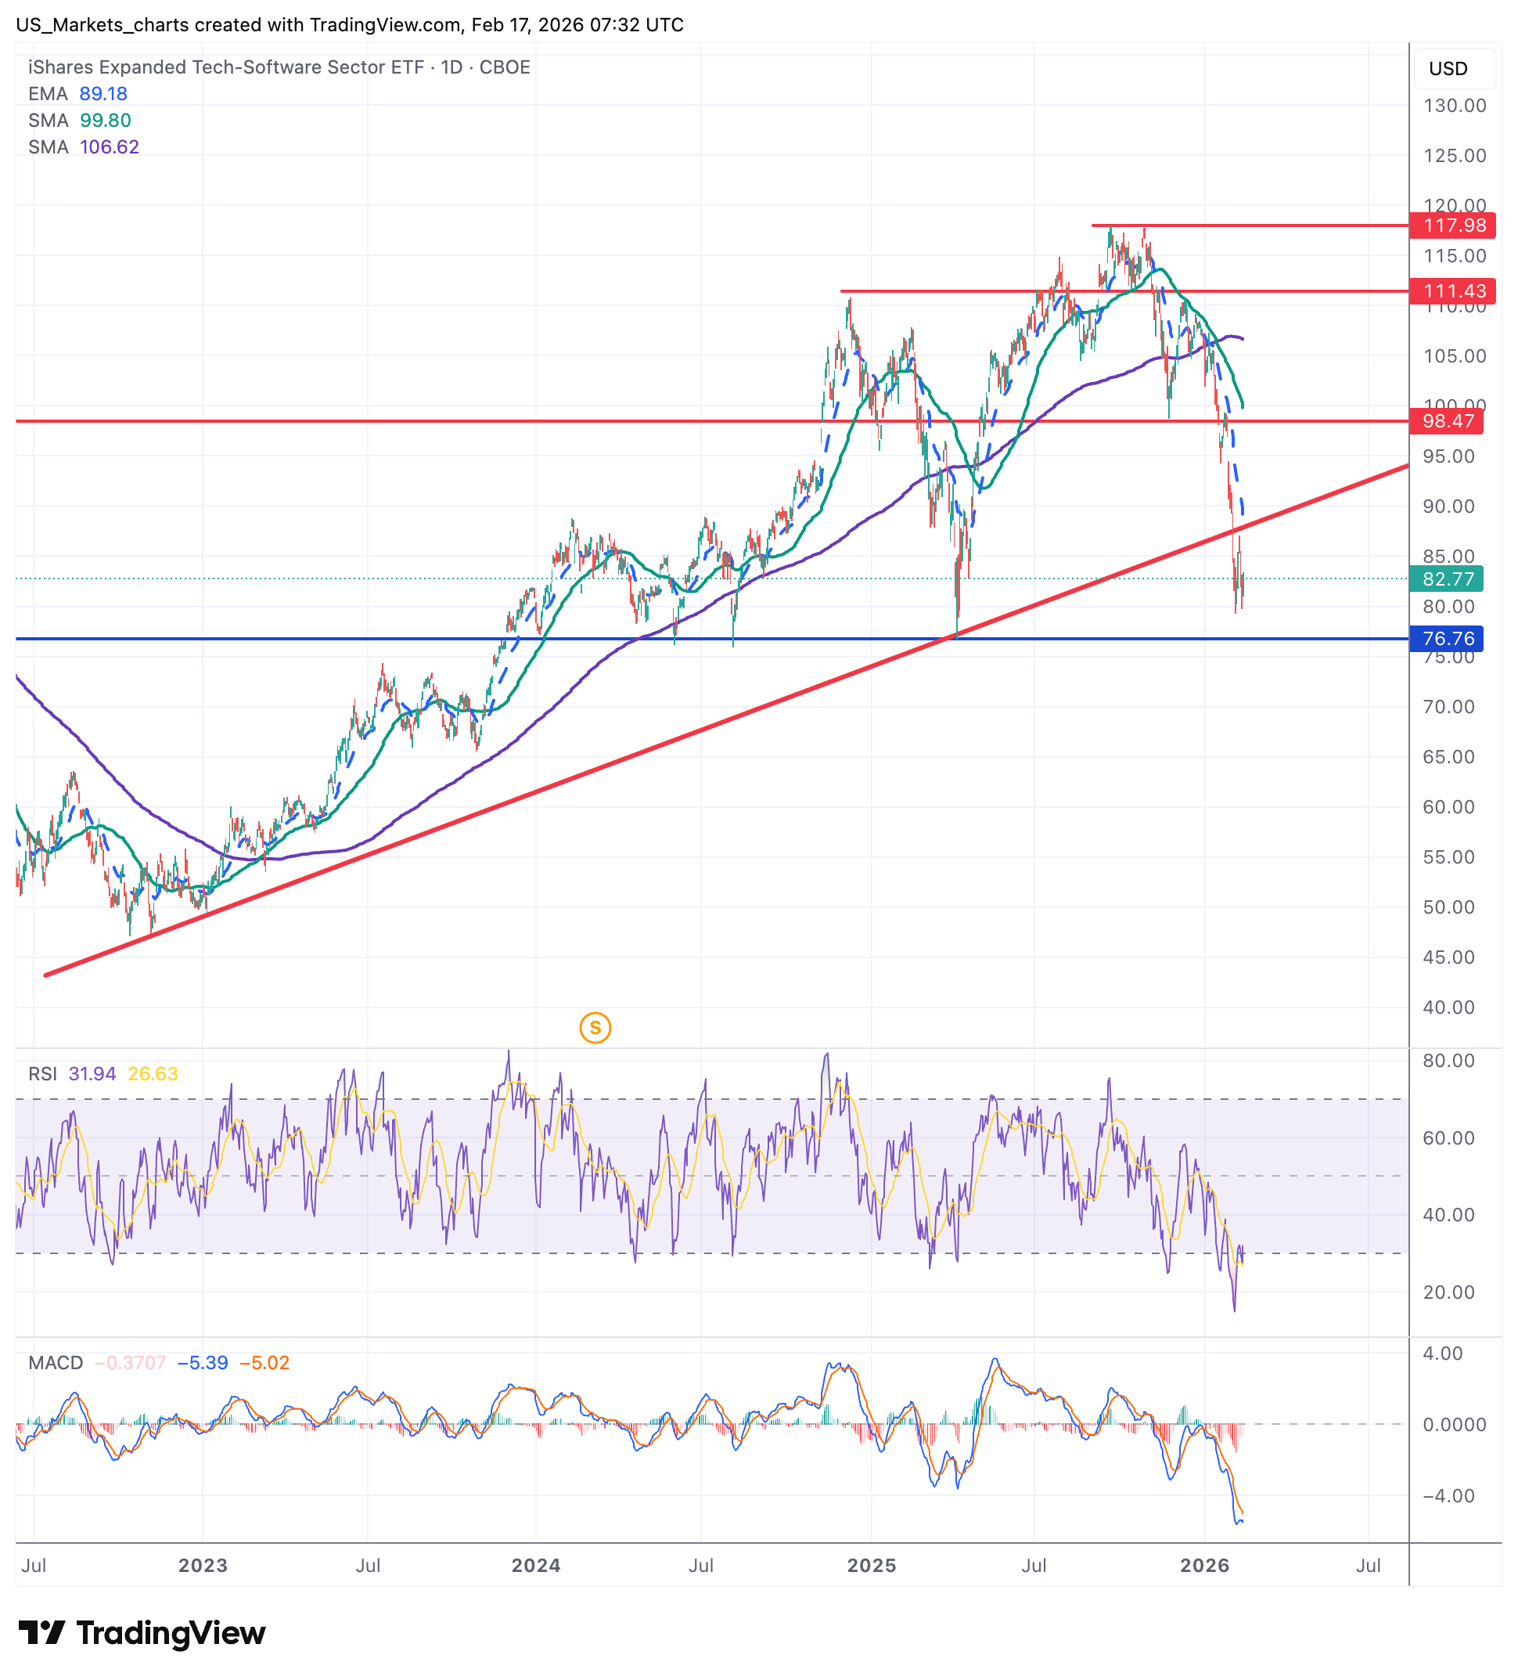Select the 98.47 horizontal level label
Image resolution: width=1518 pixels, height=1680 pixels.
(1447, 421)
